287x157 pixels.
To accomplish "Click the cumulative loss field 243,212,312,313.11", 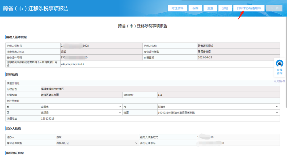I will point(170,64).
